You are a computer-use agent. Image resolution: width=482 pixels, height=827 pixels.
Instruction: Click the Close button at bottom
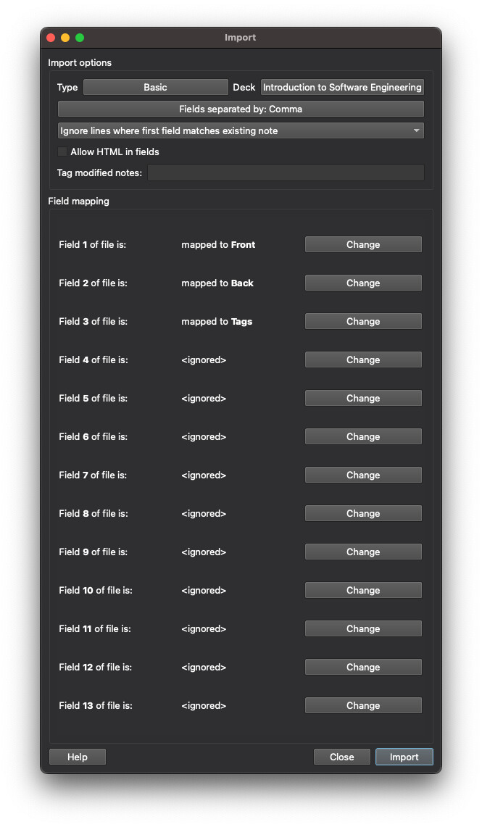click(341, 757)
